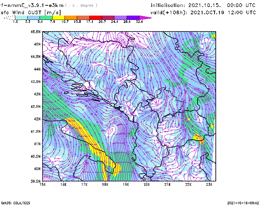The width and height of the screenshot is (266, 205).
Task: Click the 'valid(+108h):' label
Action: coord(169,13)
